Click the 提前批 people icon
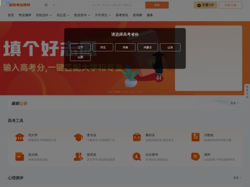250x187 pixels. pos(78,157)
